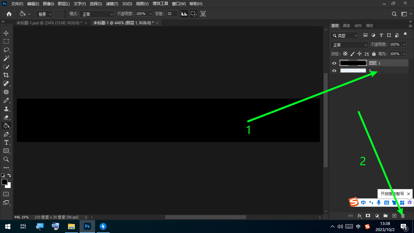Toggle visibility of layer 5

click(334, 71)
